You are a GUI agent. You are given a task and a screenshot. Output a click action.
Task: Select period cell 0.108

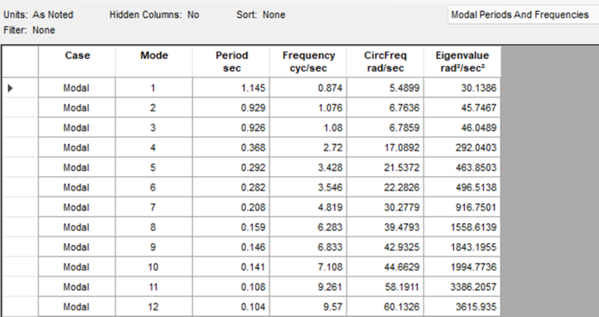click(231, 287)
